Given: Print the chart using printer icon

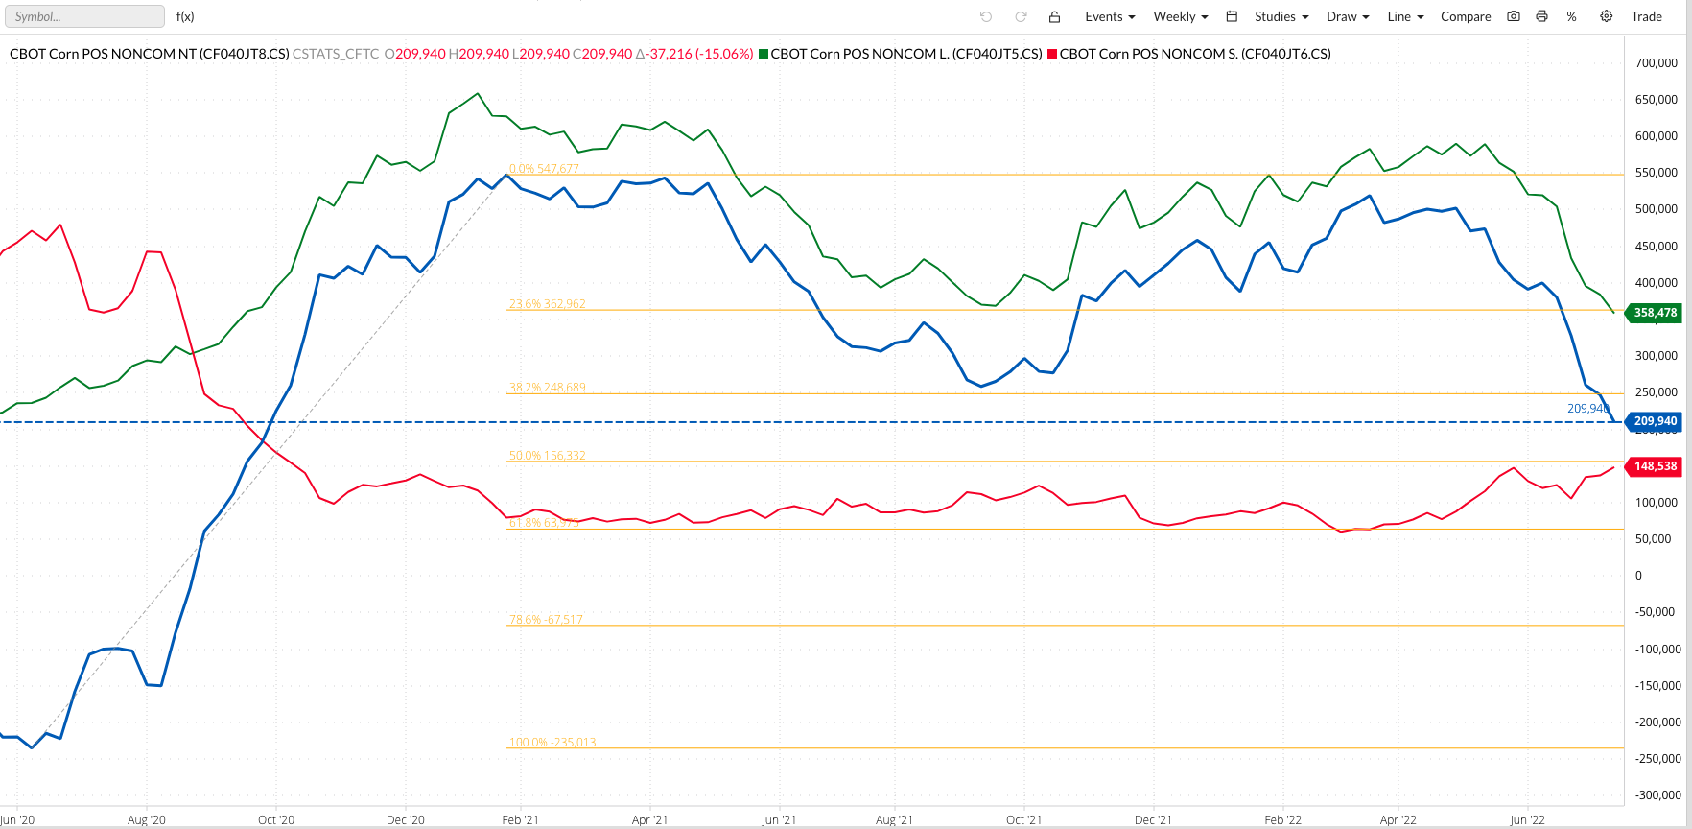Looking at the screenshot, I should [1541, 16].
